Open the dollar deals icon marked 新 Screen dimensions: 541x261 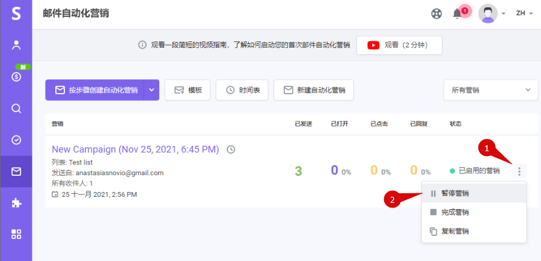pos(16,77)
